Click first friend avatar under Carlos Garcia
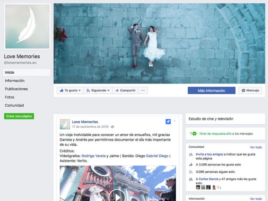Image resolution: width=268 pixels, height=201 pixels. pos(198,187)
